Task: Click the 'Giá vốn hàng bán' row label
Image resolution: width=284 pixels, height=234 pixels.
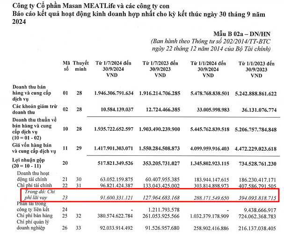Action: click(x=34, y=148)
